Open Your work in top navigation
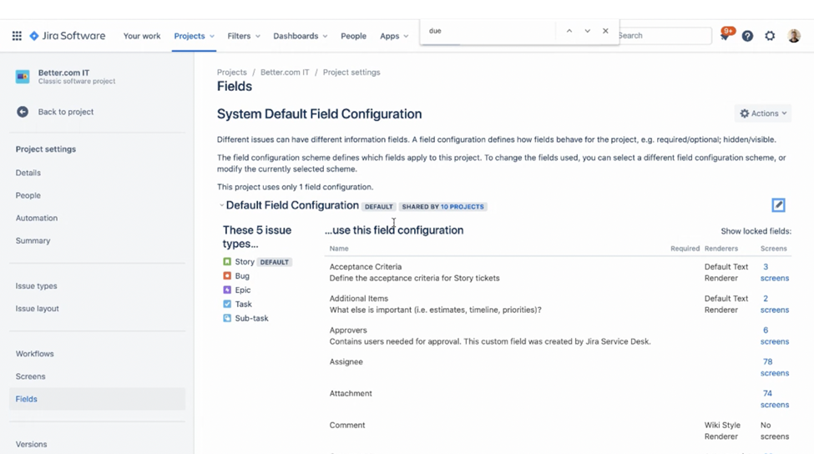This screenshot has height=454, width=814. (142, 36)
